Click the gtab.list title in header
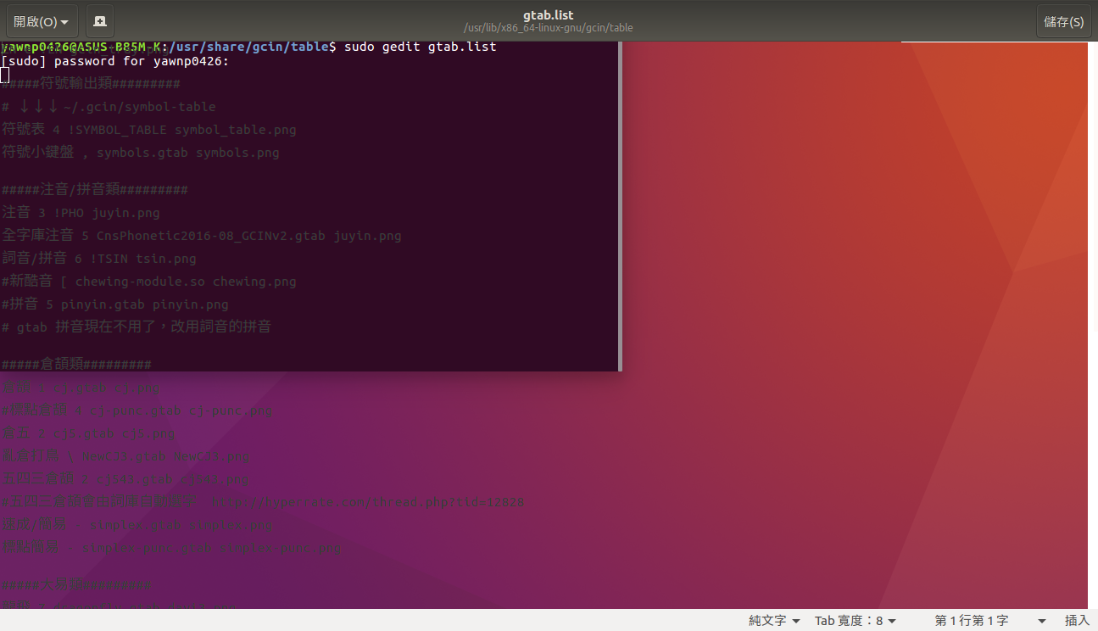Screen dimensions: 1098x631 click(x=548, y=15)
